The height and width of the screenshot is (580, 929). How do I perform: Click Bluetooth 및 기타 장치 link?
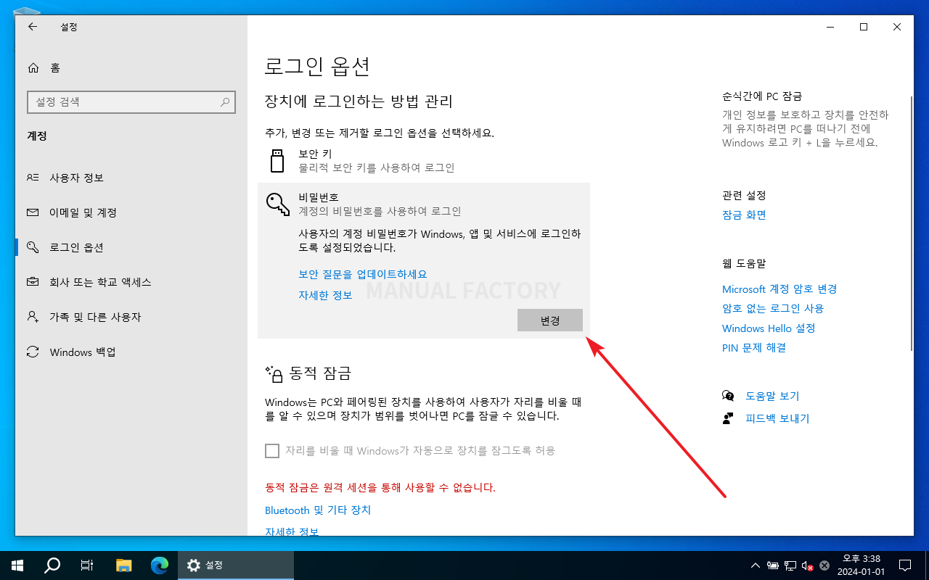(x=317, y=510)
